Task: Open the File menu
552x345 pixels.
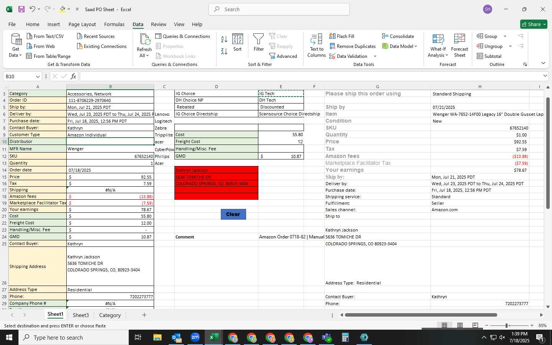Action: (x=12, y=24)
